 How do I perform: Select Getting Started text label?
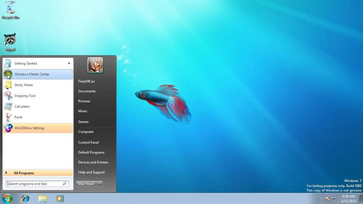point(26,63)
